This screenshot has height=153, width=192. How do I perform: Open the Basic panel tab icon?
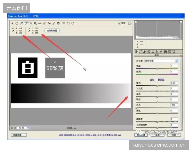coord(136,52)
